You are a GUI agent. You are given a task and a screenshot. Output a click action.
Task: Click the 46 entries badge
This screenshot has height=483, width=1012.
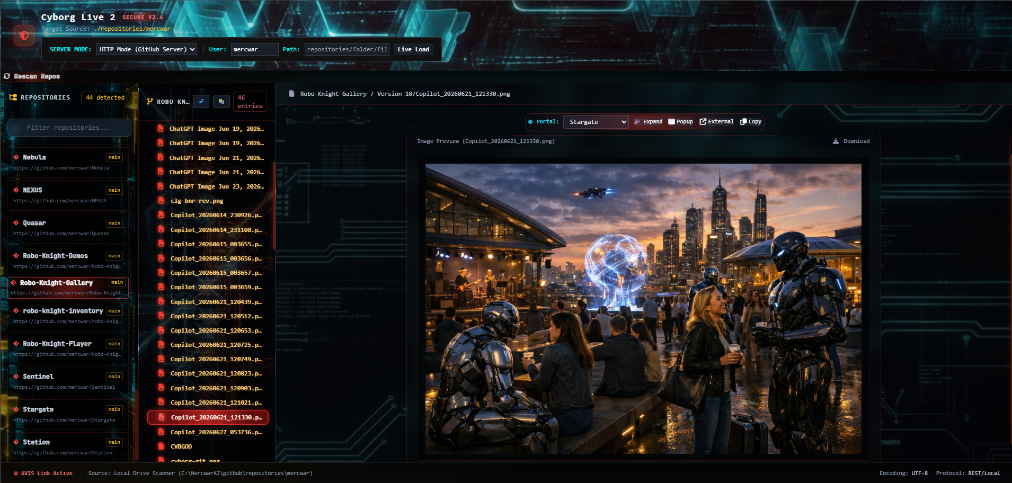tap(250, 102)
